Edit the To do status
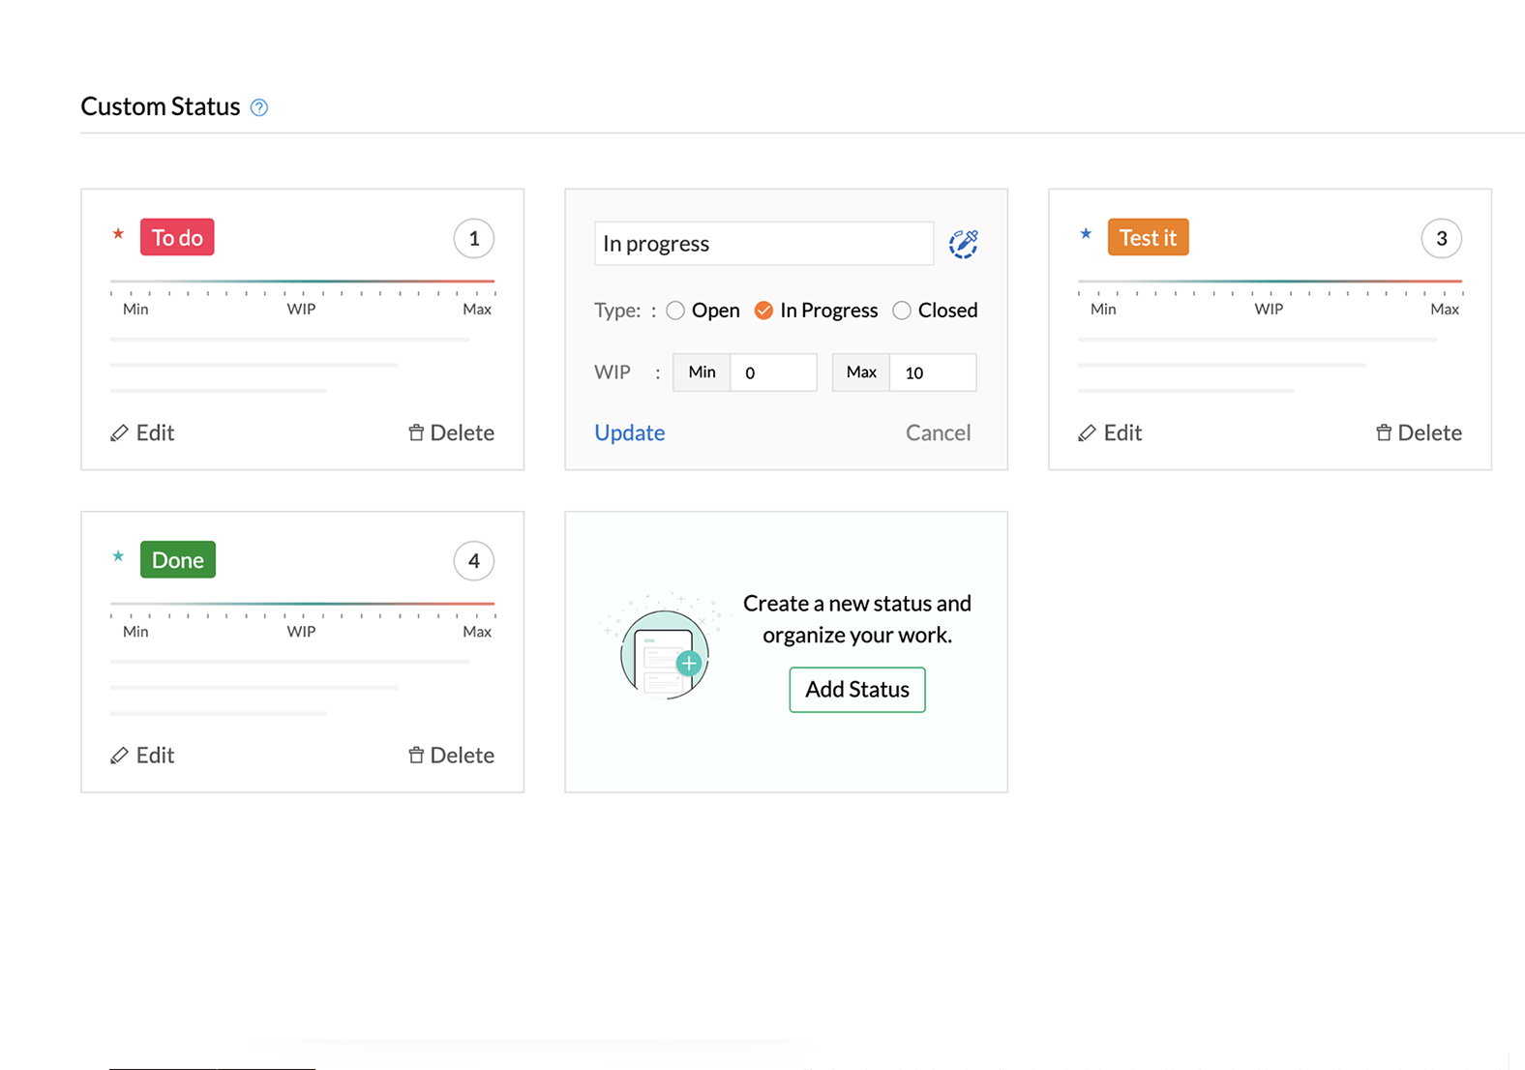The image size is (1525, 1070). 143,433
